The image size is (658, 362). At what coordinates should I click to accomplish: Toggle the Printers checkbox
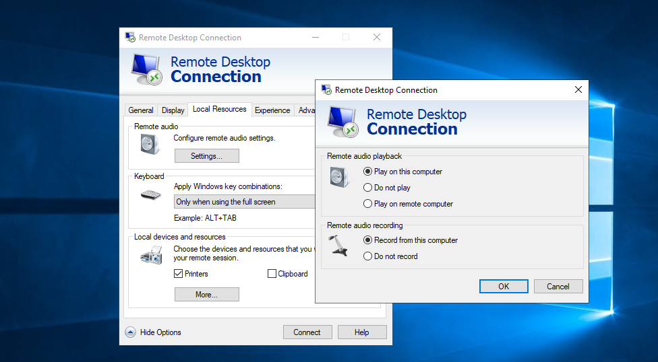[x=191, y=274]
